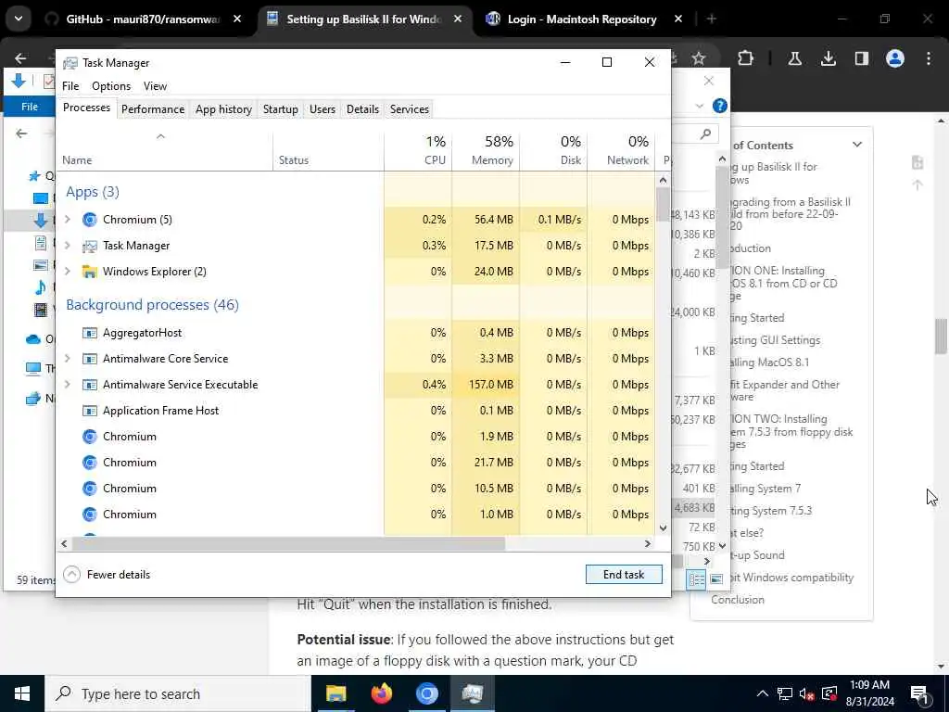Sort processes by Name column header
949x712 pixels.
click(164, 151)
